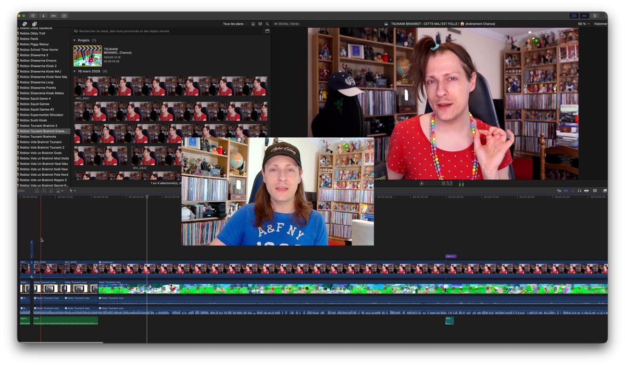The image size is (625, 366).
Task: Switch browser to filmstrip view icon
Action: coord(253,24)
